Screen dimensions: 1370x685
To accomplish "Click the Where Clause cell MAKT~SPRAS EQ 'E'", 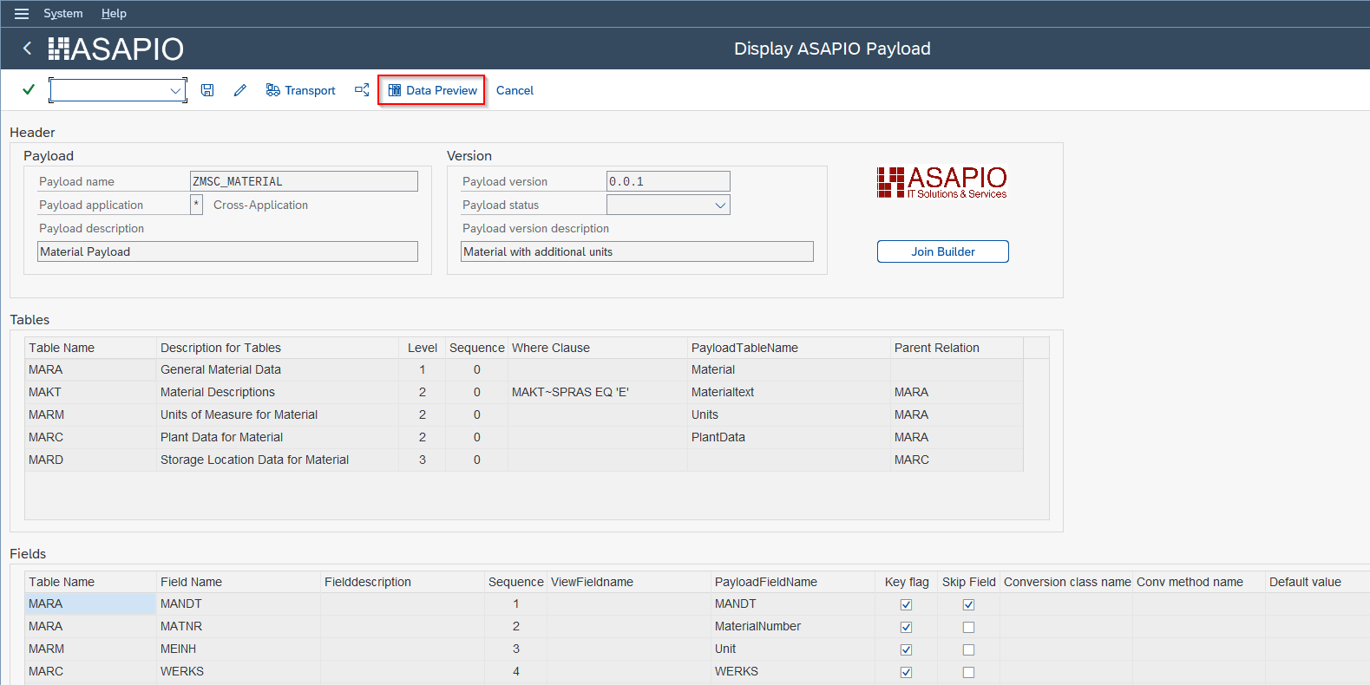I will pos(597,392).
